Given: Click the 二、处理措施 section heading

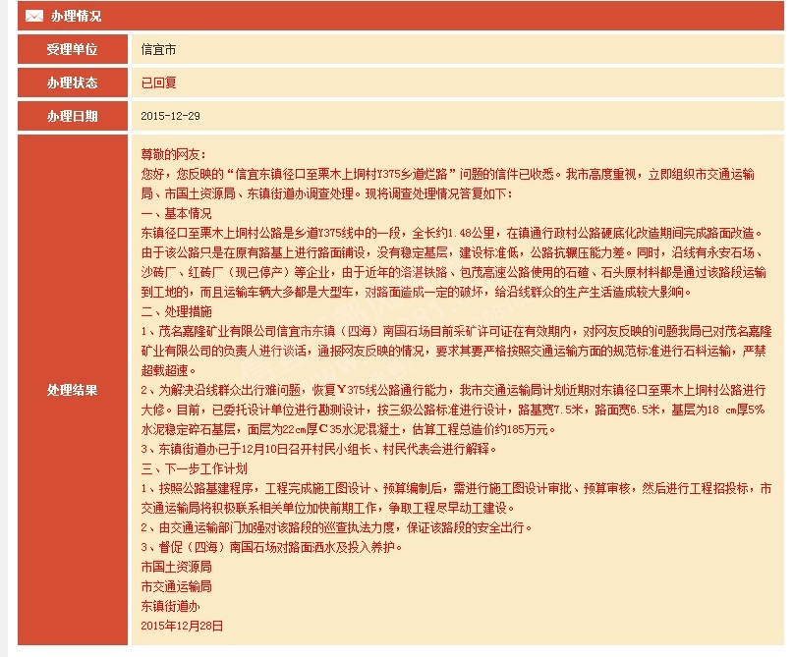Looking at the screenshot, I should click(x=176, y=311).
